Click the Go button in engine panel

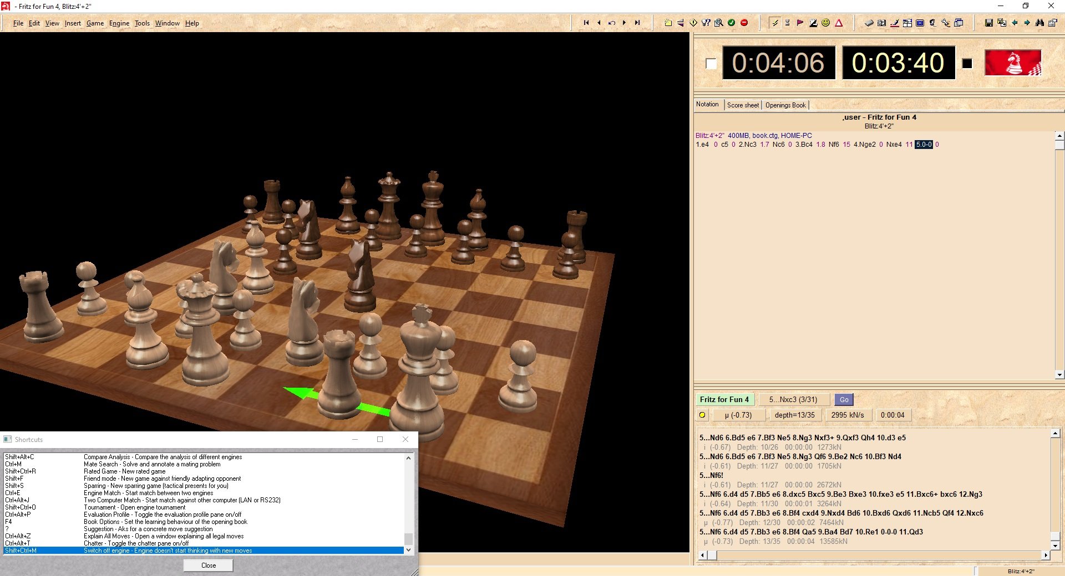coord(844,399)
